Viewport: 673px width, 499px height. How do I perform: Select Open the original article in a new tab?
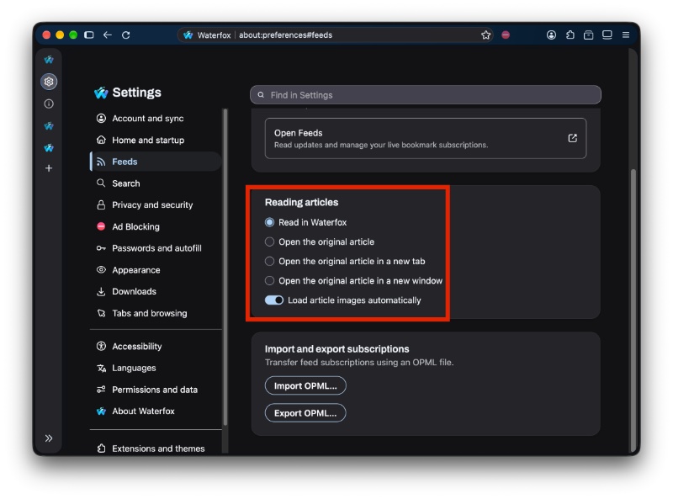(269, 261)
